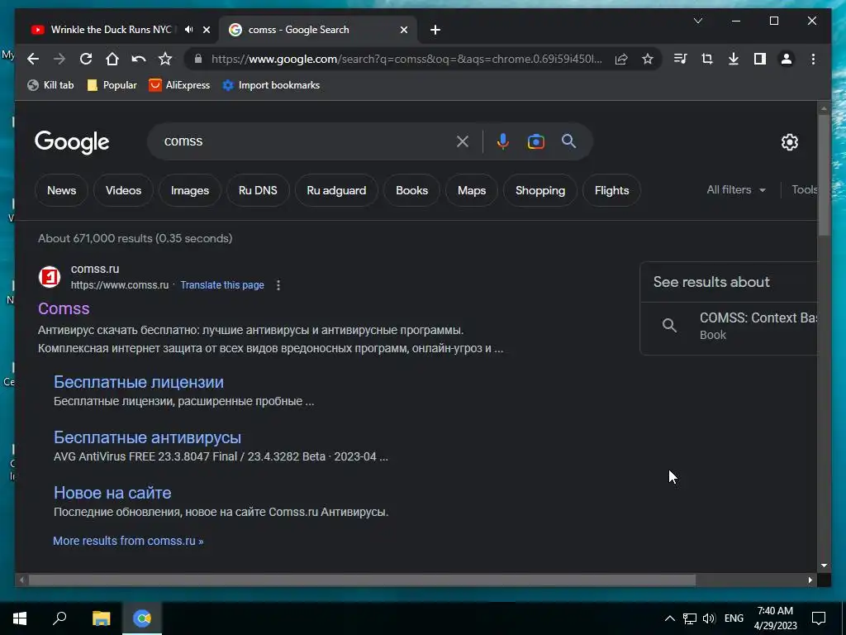This screenshot has width=846, height=635.
Task: Click the star icon left of address bar
Action: (x=165, y=59)
